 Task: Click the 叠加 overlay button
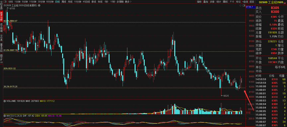coord(206,2)
